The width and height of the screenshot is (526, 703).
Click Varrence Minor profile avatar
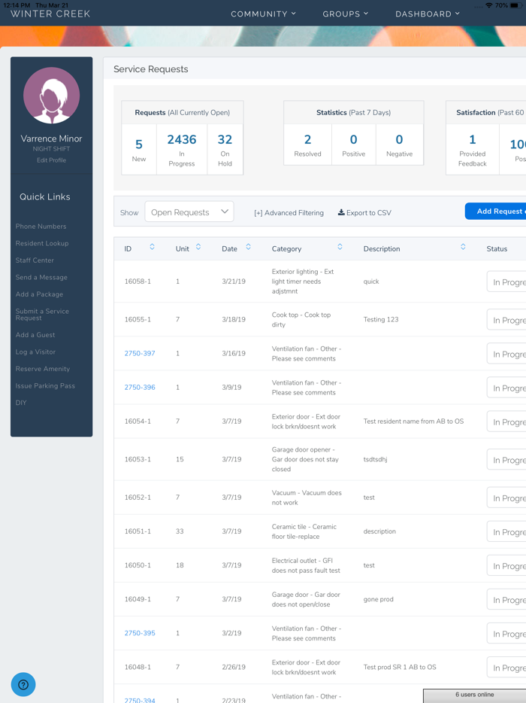coord(51,96)
